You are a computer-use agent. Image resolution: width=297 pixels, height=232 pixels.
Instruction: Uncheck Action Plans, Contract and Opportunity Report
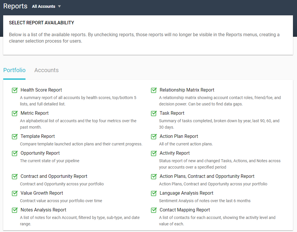pos(154,176)
